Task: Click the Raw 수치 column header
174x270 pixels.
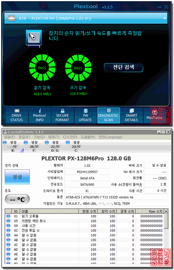Action: (150, 211)
